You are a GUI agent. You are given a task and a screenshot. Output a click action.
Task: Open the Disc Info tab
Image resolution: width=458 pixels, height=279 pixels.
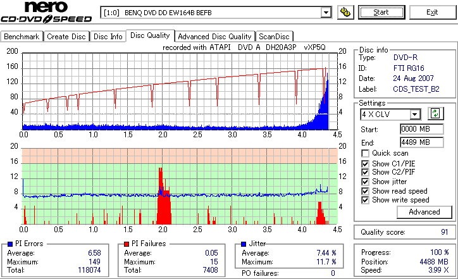(x=108, y=37)
